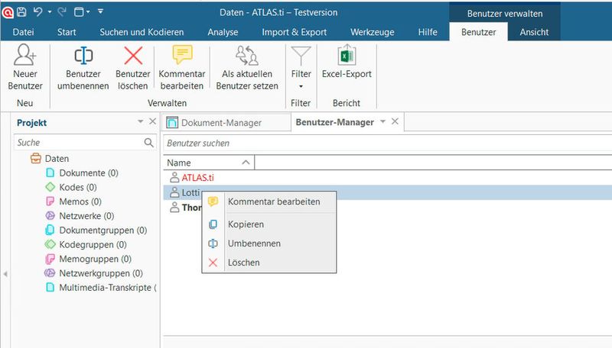
Task: Open the Benutzer-Manager tab dropdown arrow
Action: [x=383, y=121]
